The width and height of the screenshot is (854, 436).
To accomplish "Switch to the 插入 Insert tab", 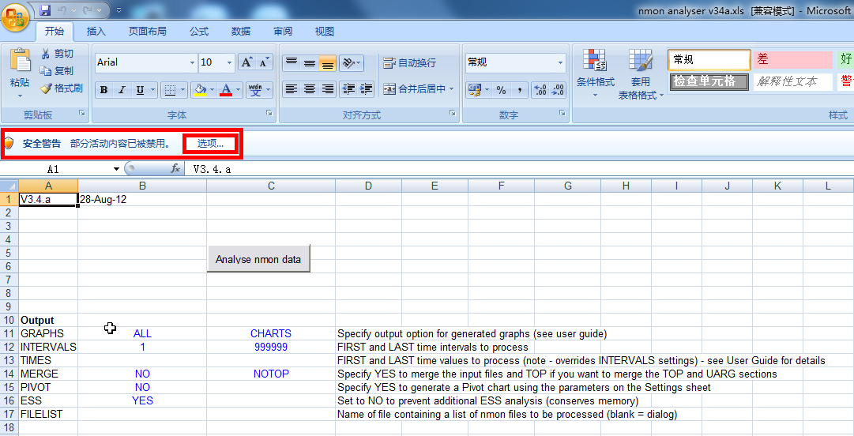I will 96,32.
